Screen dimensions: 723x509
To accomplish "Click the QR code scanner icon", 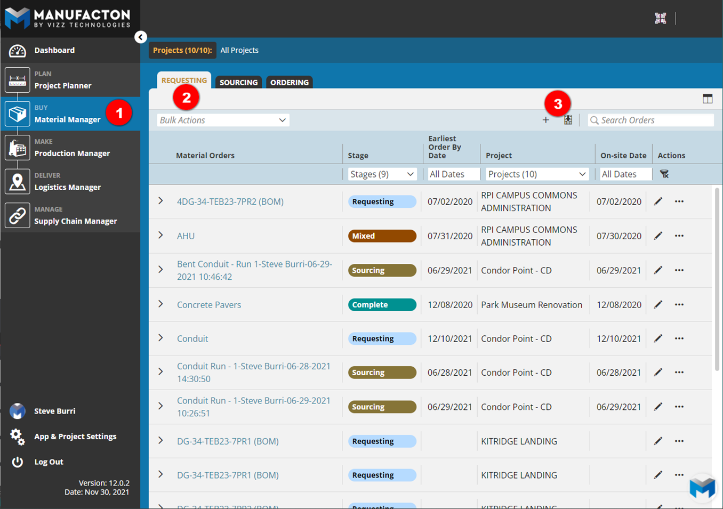I will [660, 18].
